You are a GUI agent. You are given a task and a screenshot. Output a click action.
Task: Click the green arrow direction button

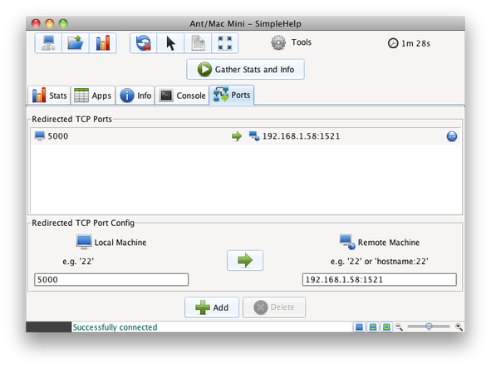point(245,260)
